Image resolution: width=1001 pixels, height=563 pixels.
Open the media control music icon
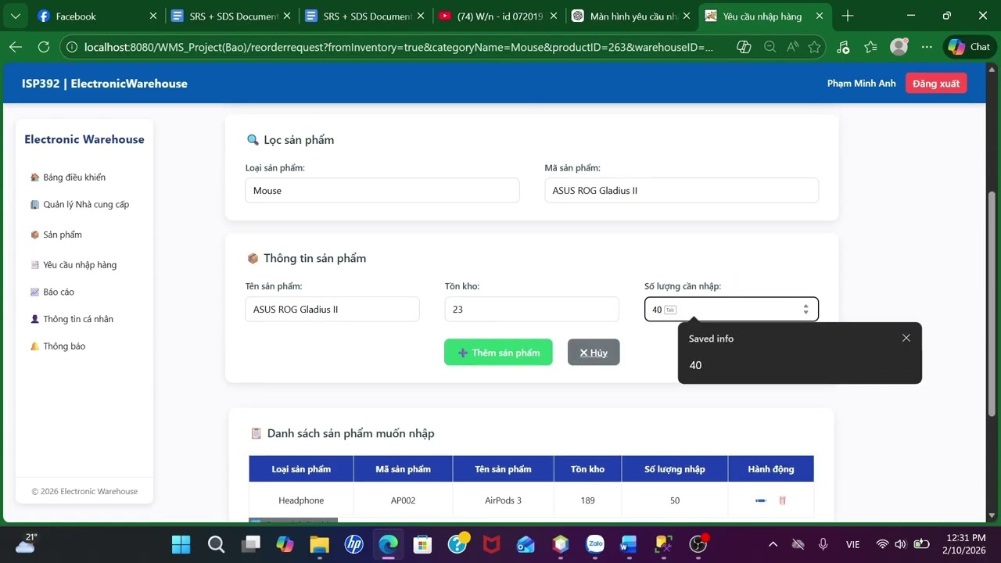point(843,47)
